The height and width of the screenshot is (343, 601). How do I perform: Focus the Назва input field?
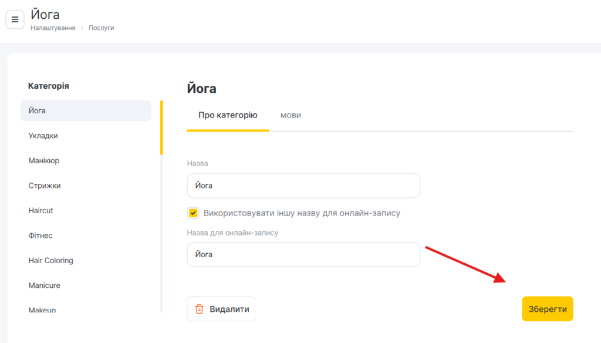pos(303,186)
